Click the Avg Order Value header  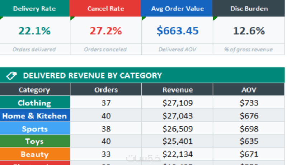pos(177,9)
